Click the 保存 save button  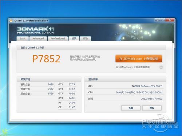[152, 108]
